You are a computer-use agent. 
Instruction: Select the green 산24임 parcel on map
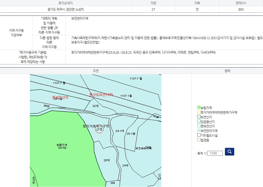coord(62,146)
